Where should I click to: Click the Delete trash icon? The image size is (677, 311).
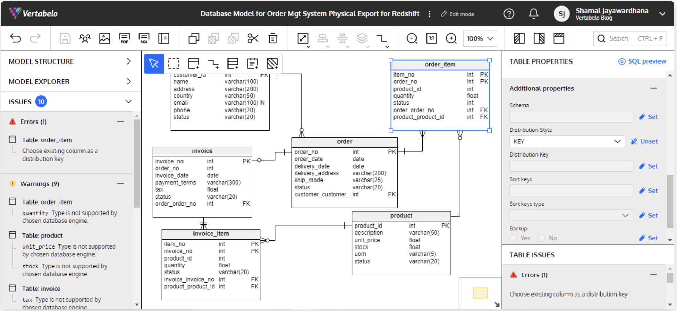(273, 38)
